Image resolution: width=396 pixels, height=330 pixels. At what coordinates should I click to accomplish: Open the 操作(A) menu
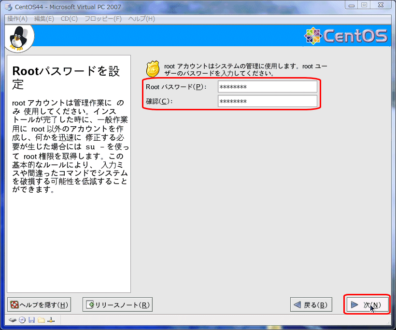coord(17,19)
